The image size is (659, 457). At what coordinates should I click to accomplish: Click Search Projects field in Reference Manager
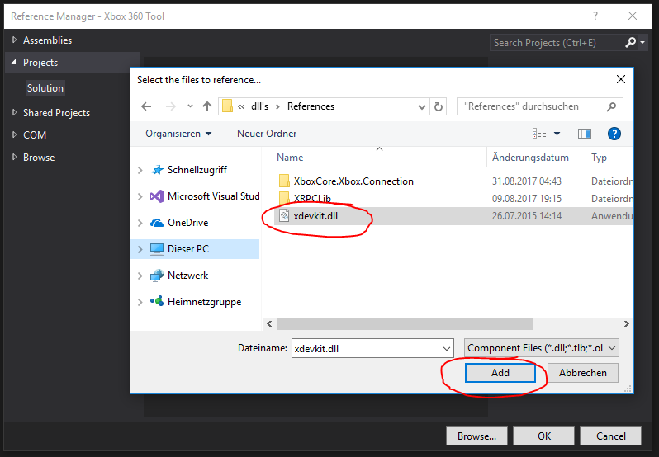pos(557,42)
